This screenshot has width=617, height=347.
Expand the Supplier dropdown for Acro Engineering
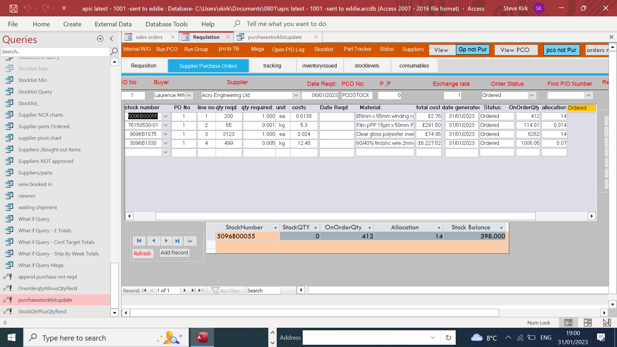296,95
